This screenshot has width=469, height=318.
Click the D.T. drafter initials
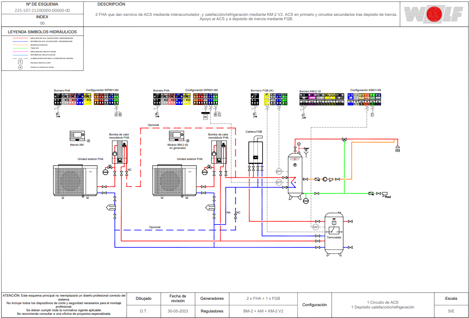[144, 311]
